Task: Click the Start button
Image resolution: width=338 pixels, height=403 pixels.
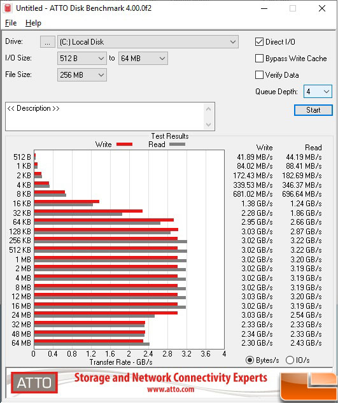Action: tap(313, 110)
